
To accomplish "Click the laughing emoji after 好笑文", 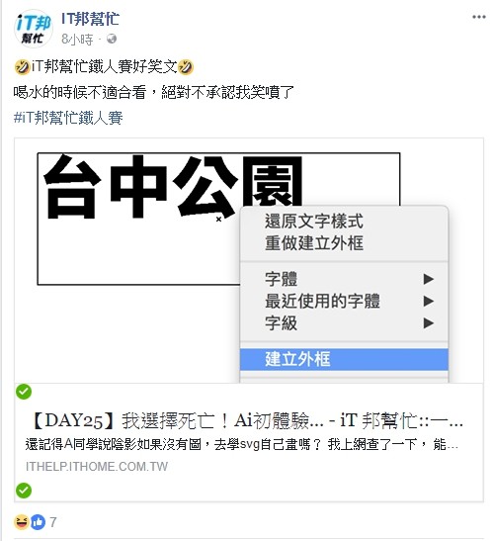I will click(186, 66).
